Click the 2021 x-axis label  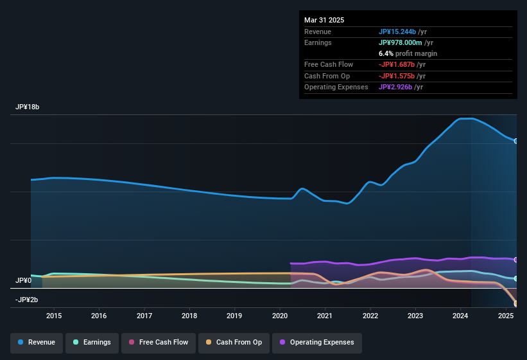(x=325, y=316)
